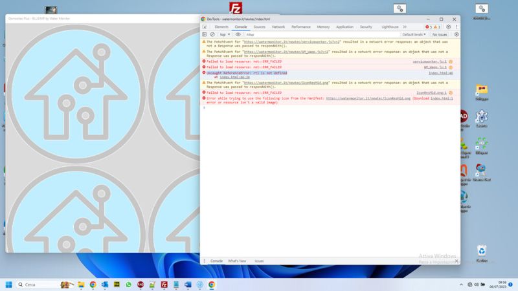Click the icon beside serviceworker.js:1 error
This screenshot has width=518, height=291.
[x=451, y=61]
